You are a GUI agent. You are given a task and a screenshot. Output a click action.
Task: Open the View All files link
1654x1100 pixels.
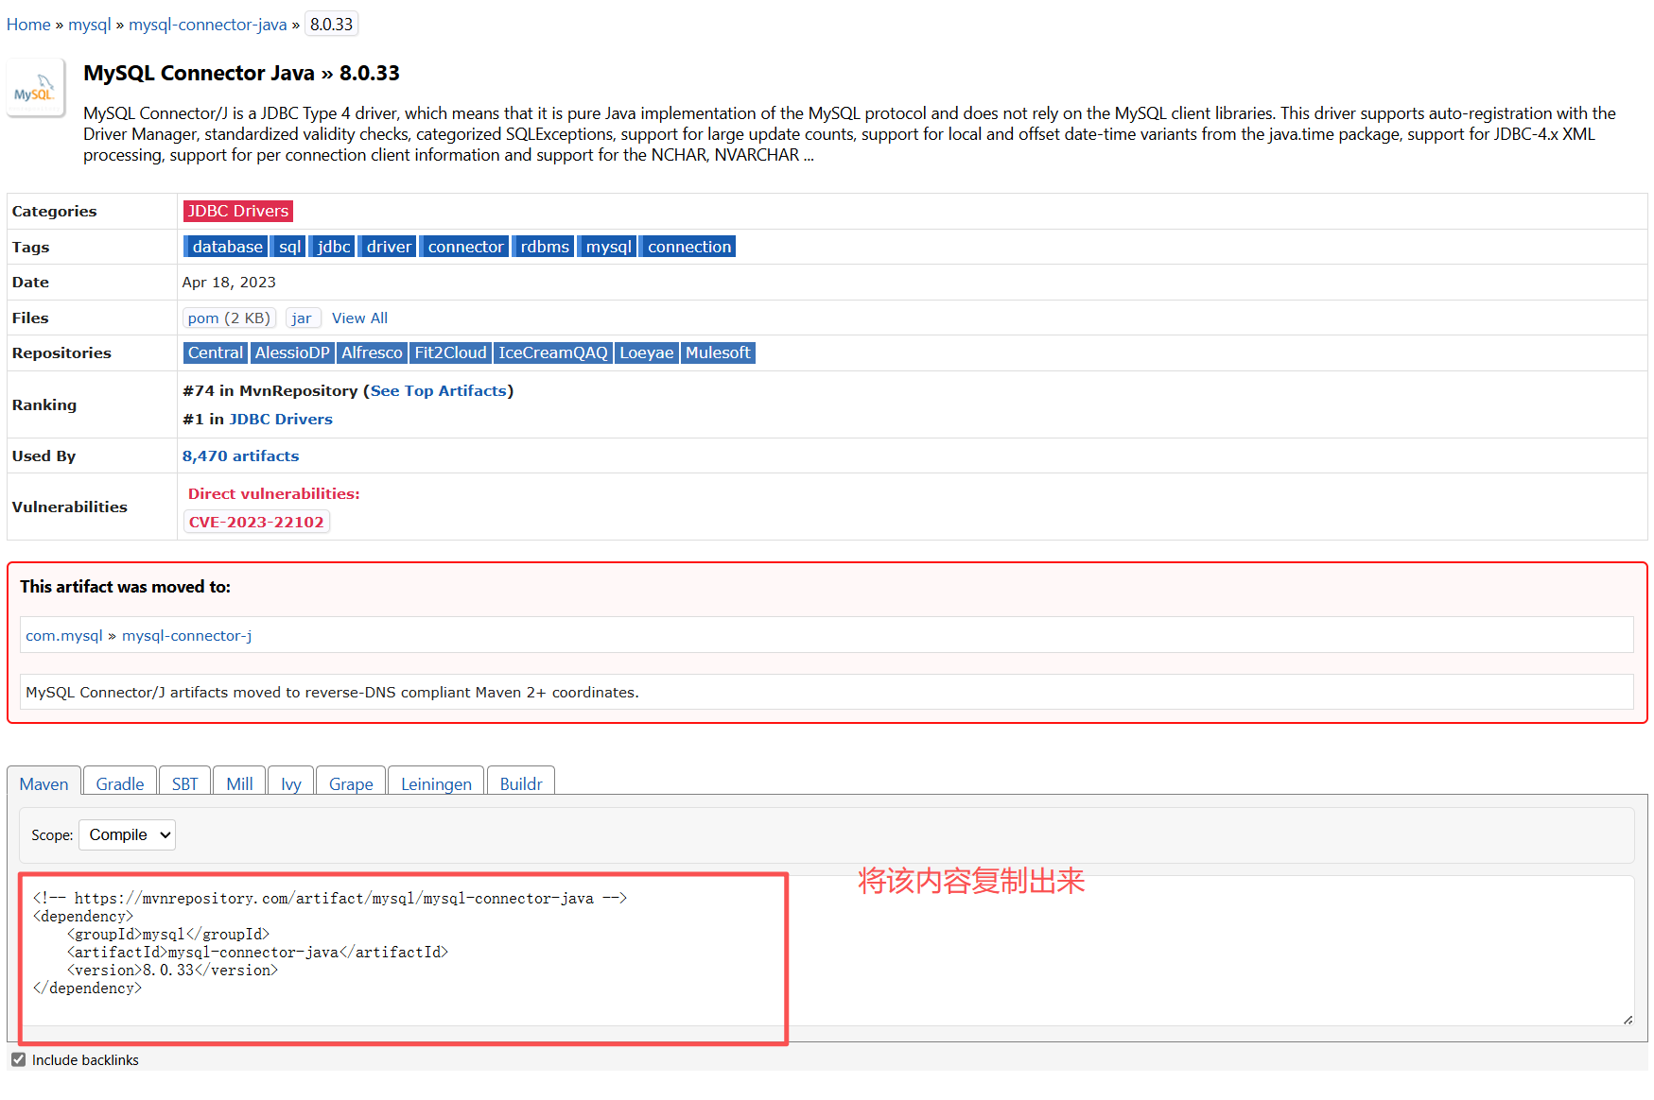click(359, 318)
